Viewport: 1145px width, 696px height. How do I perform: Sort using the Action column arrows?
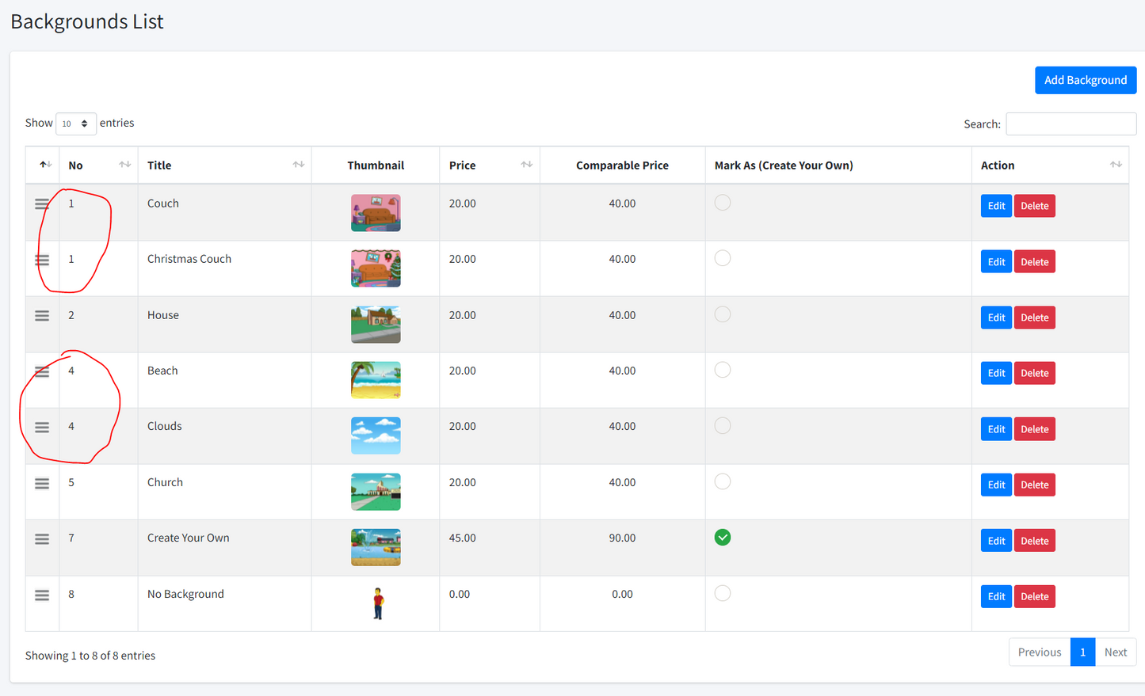(x=1115, y=165)
